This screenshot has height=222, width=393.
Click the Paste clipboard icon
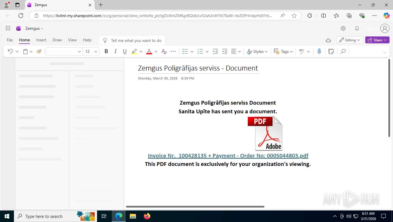tap(25, 51)
